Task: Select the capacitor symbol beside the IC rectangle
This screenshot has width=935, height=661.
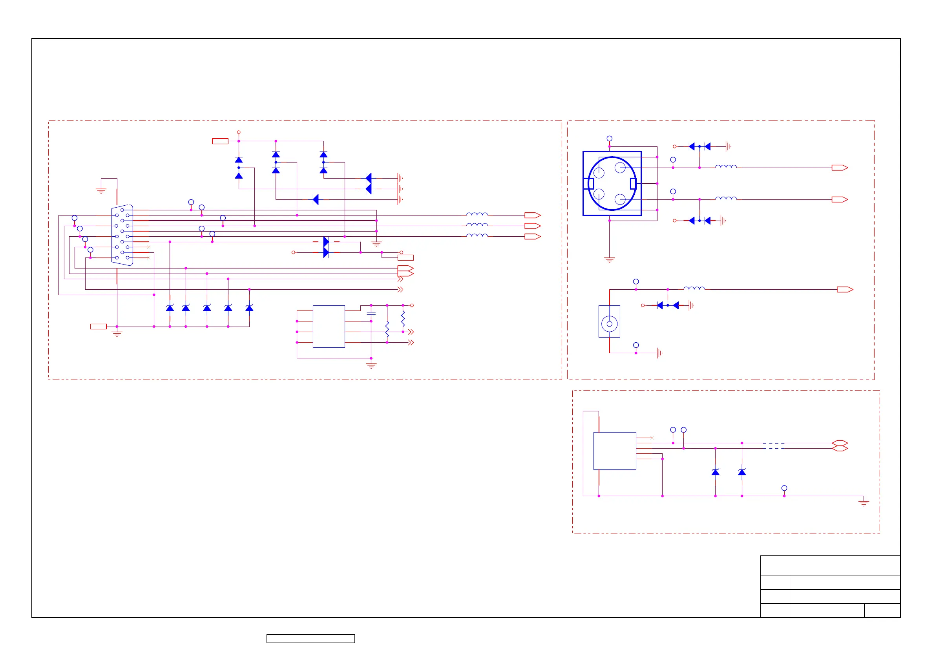Action: pyautogui.click(x=371, y=313)
